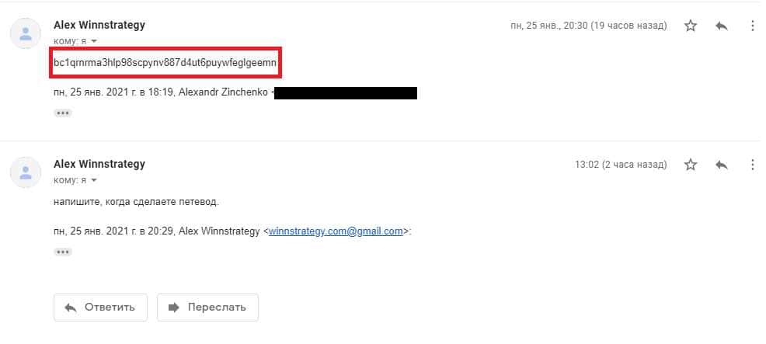The image size is (766, 344).
Task: Star the first Alex Winnstrategy message
Action: (691, 26)
